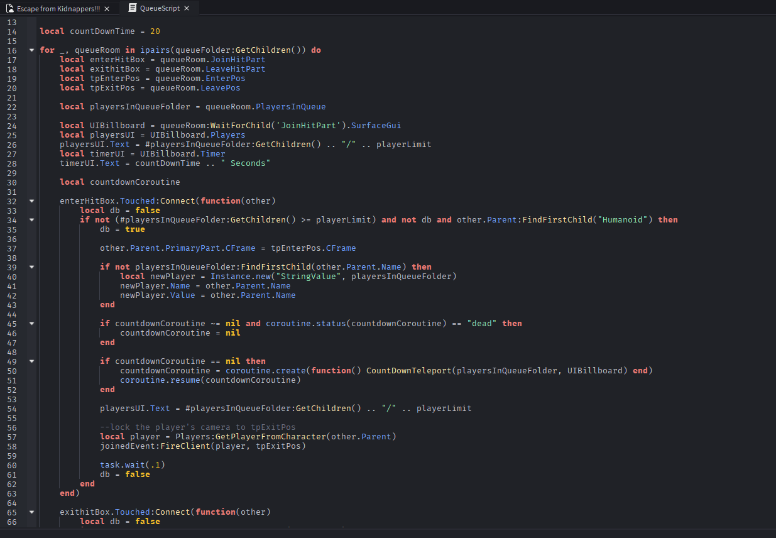Viewport: 776px width, 538px height.
Task: Close the Escape from Kidnappers!!! tab
Action: (x=106, y=9)
